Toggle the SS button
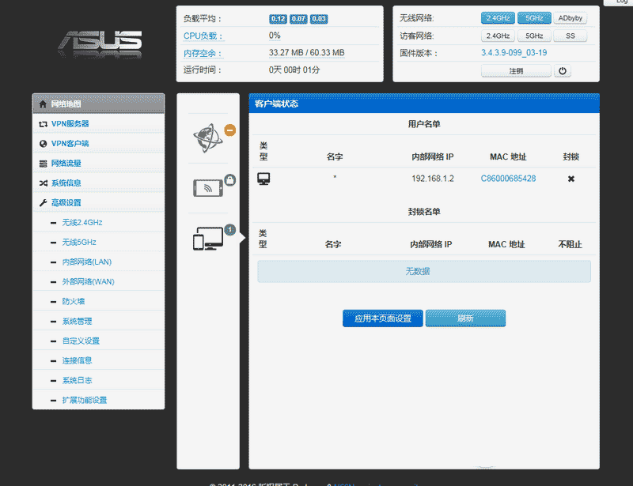The width and height of the screenshot is (633, 486). (x=570, y=36)
